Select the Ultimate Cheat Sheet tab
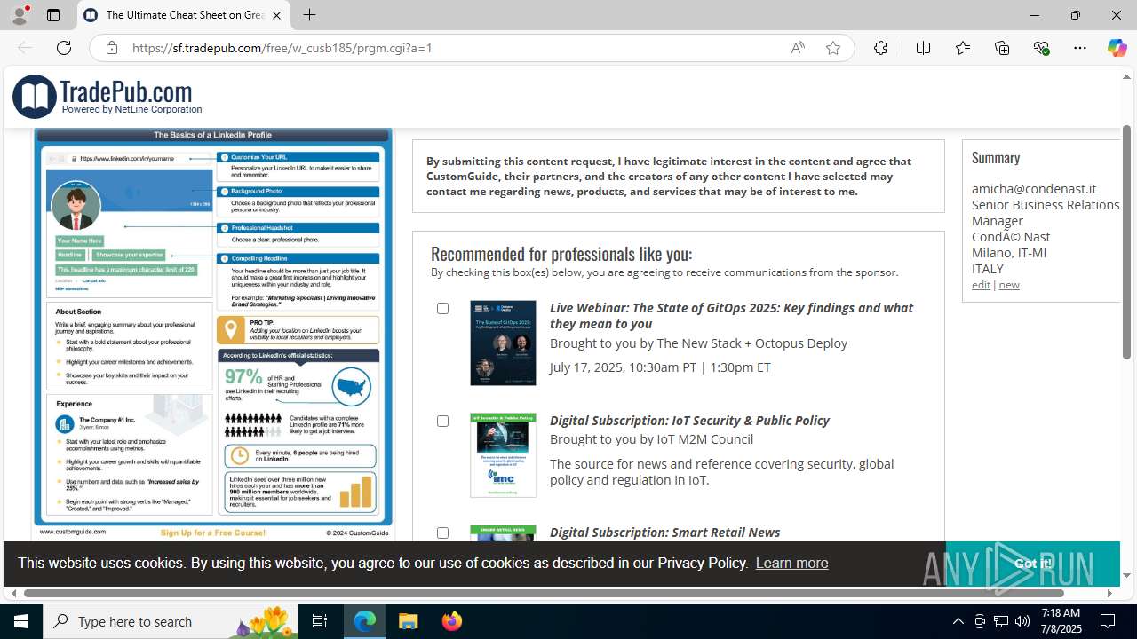 coord(184,15)
